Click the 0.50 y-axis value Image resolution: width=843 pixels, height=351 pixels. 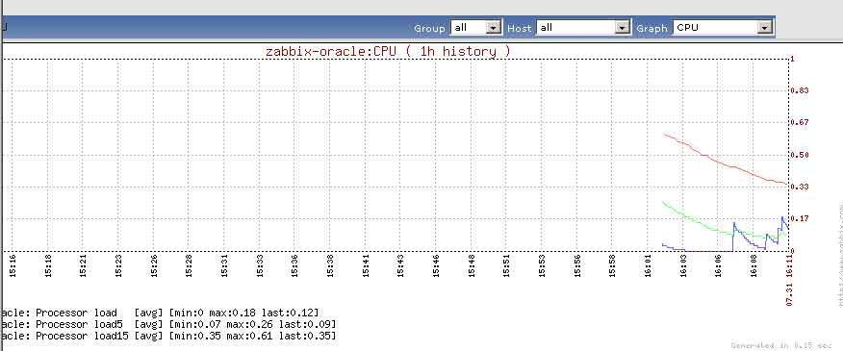pos(800,156)
